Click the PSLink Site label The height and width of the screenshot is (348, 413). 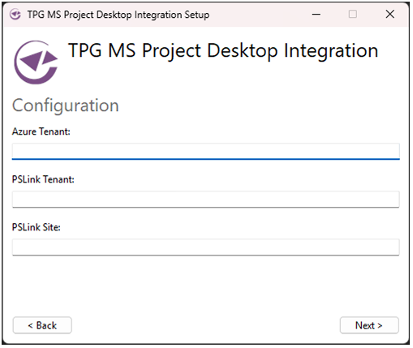point(37,227)
